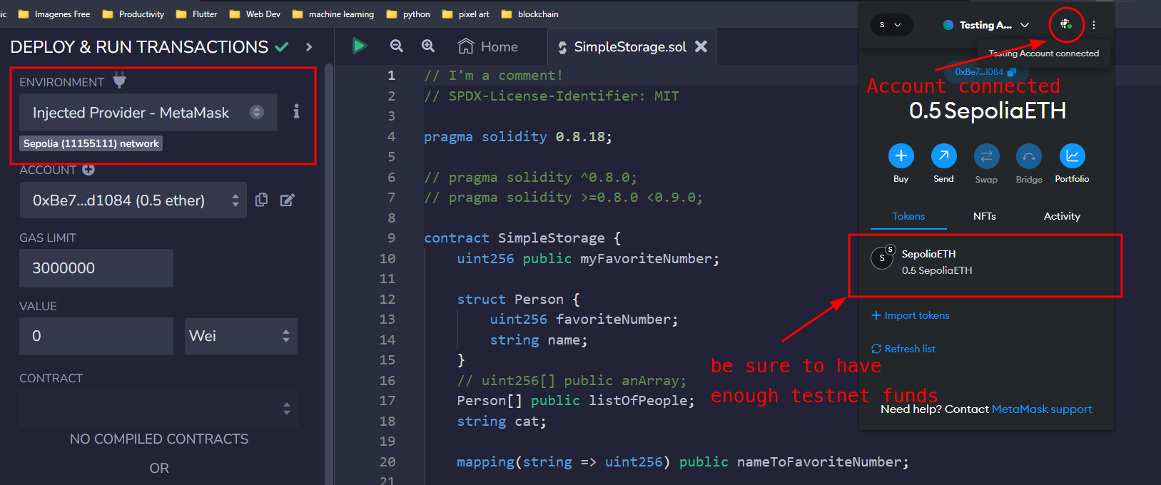Expand the Testing Account selector
The image size is (1161, 485).
coord(986,25)
